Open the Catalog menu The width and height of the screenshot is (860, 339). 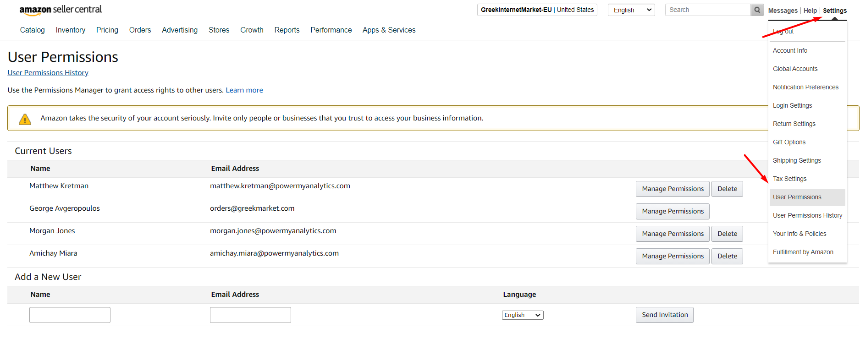[33, 30]
